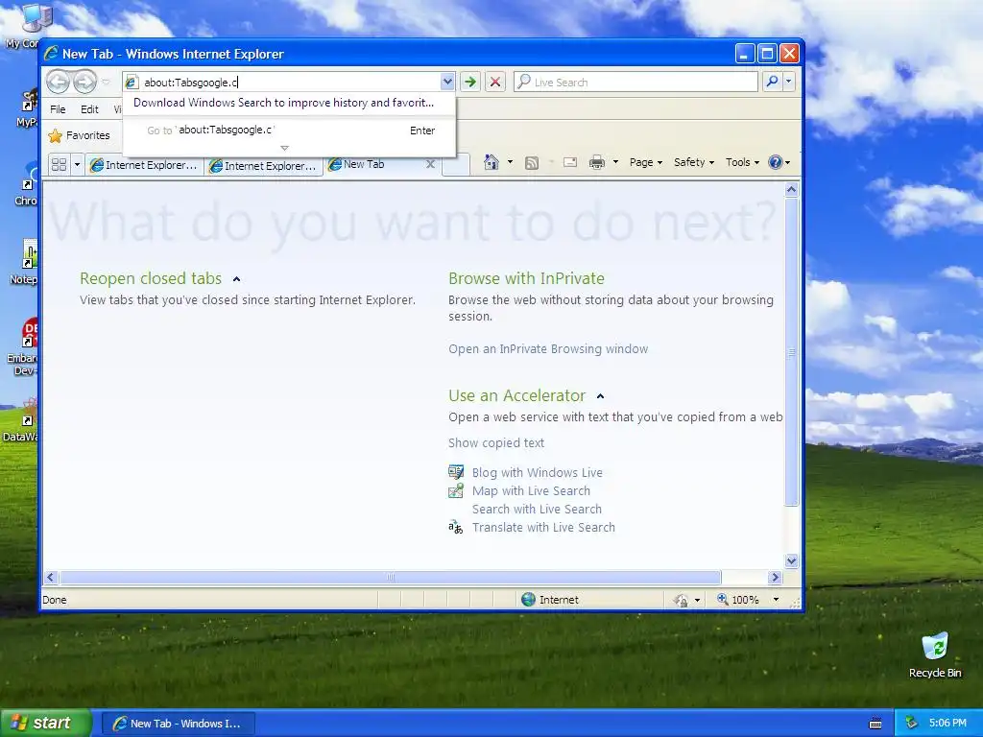Click the 100% zoom level button
The height and width of the screenshot is (737, 983).
pos(738,600)
